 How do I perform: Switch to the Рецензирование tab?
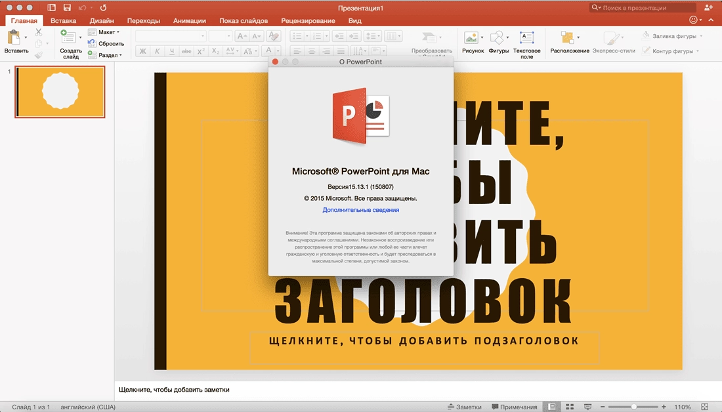[x=308, y=21]
